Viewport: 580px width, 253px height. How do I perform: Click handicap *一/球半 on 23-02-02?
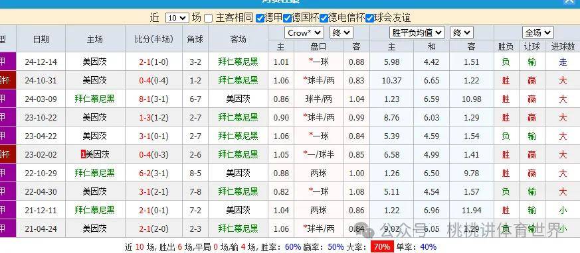(318, 154)
